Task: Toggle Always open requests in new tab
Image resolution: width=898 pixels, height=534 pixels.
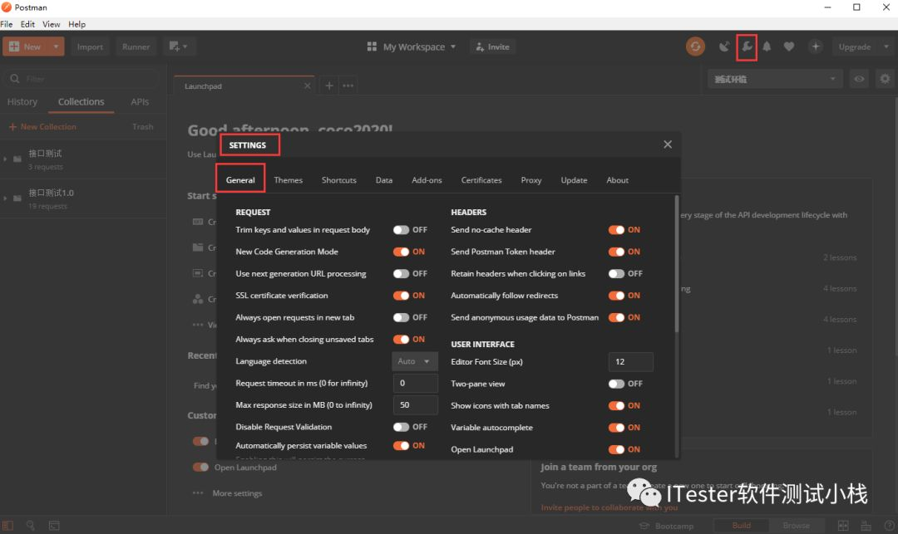Action: pos(401,317)
